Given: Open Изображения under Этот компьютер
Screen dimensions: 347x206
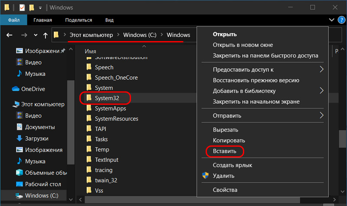Looking at the screenshot, I should click(x=39, y=150).
